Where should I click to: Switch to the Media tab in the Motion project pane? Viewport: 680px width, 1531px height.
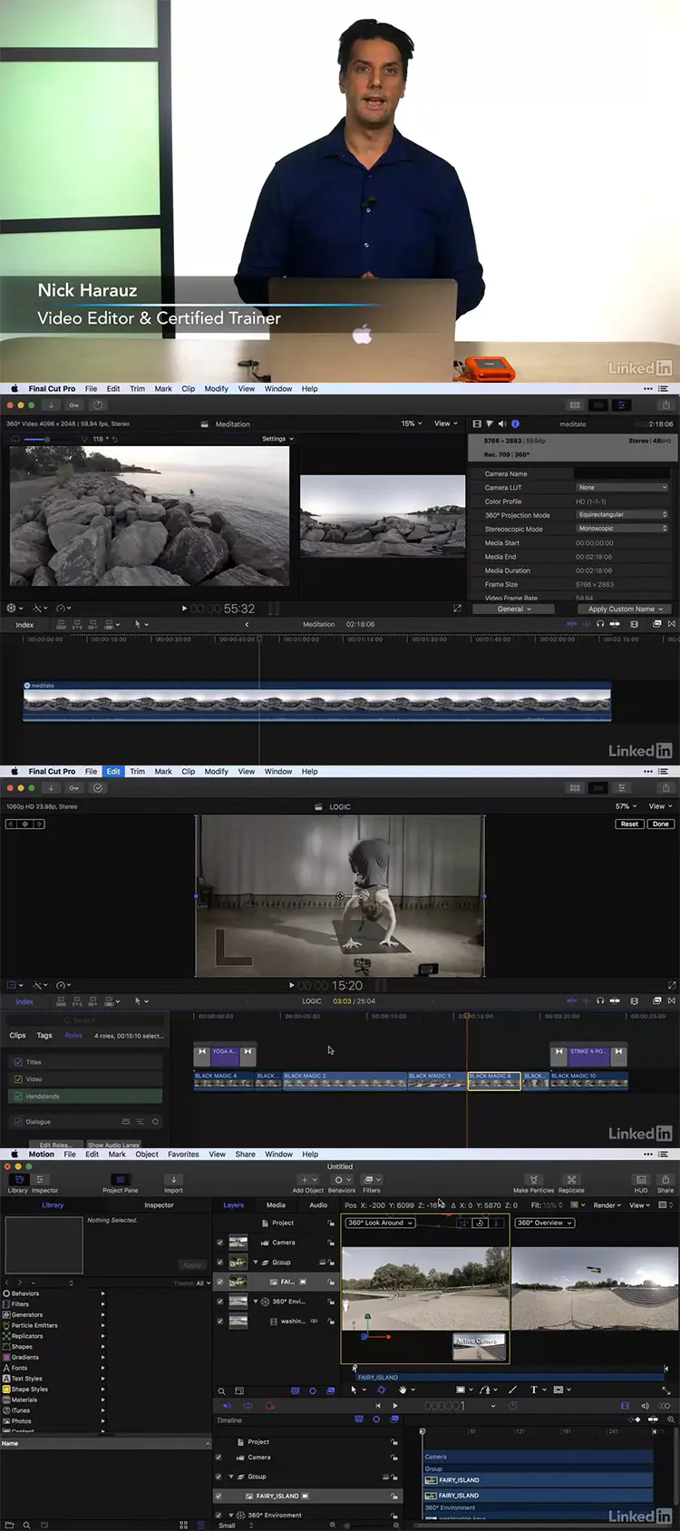point(276,1205)
